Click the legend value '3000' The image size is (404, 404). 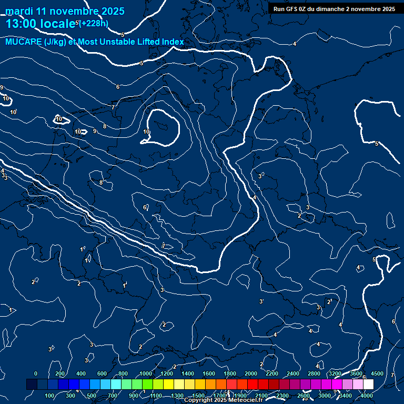click(325, 396)
